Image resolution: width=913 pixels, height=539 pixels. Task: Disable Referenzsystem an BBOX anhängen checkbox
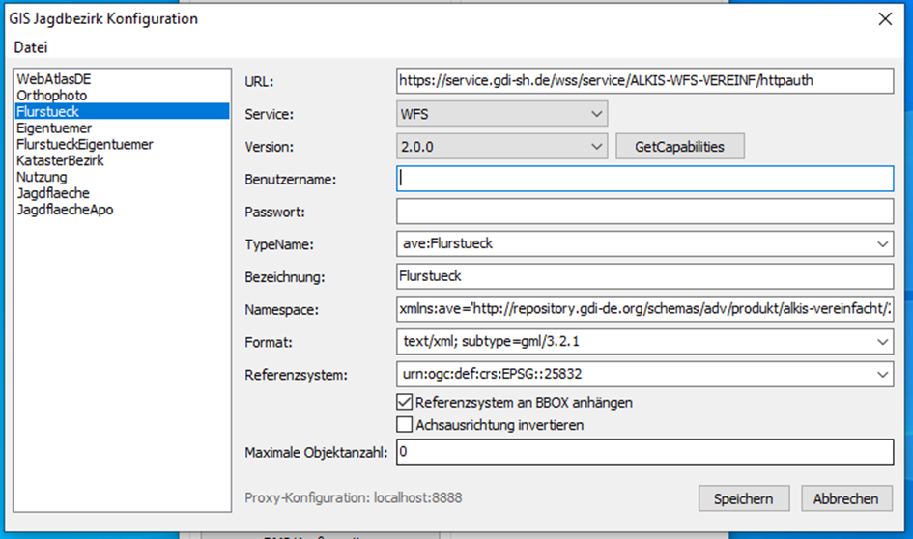pyautogui.click(x=404, y=402)
